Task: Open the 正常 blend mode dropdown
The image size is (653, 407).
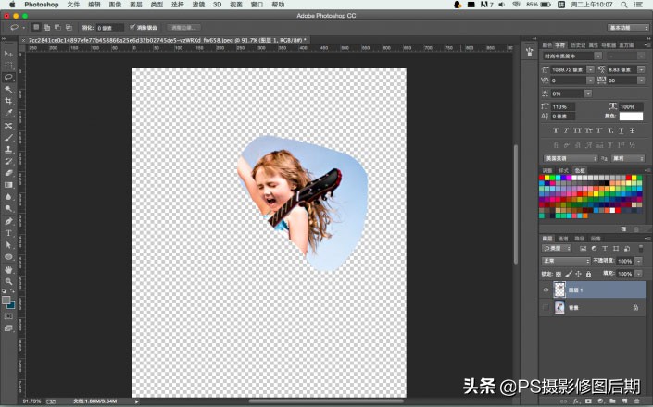Action: pos(564,261)
